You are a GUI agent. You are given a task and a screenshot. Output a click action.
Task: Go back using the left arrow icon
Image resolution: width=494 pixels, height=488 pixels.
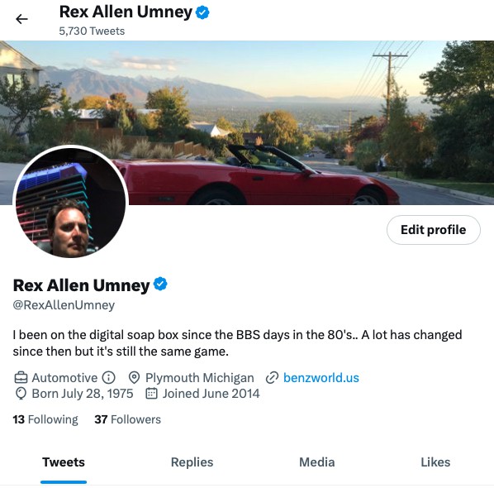point(21,19)
